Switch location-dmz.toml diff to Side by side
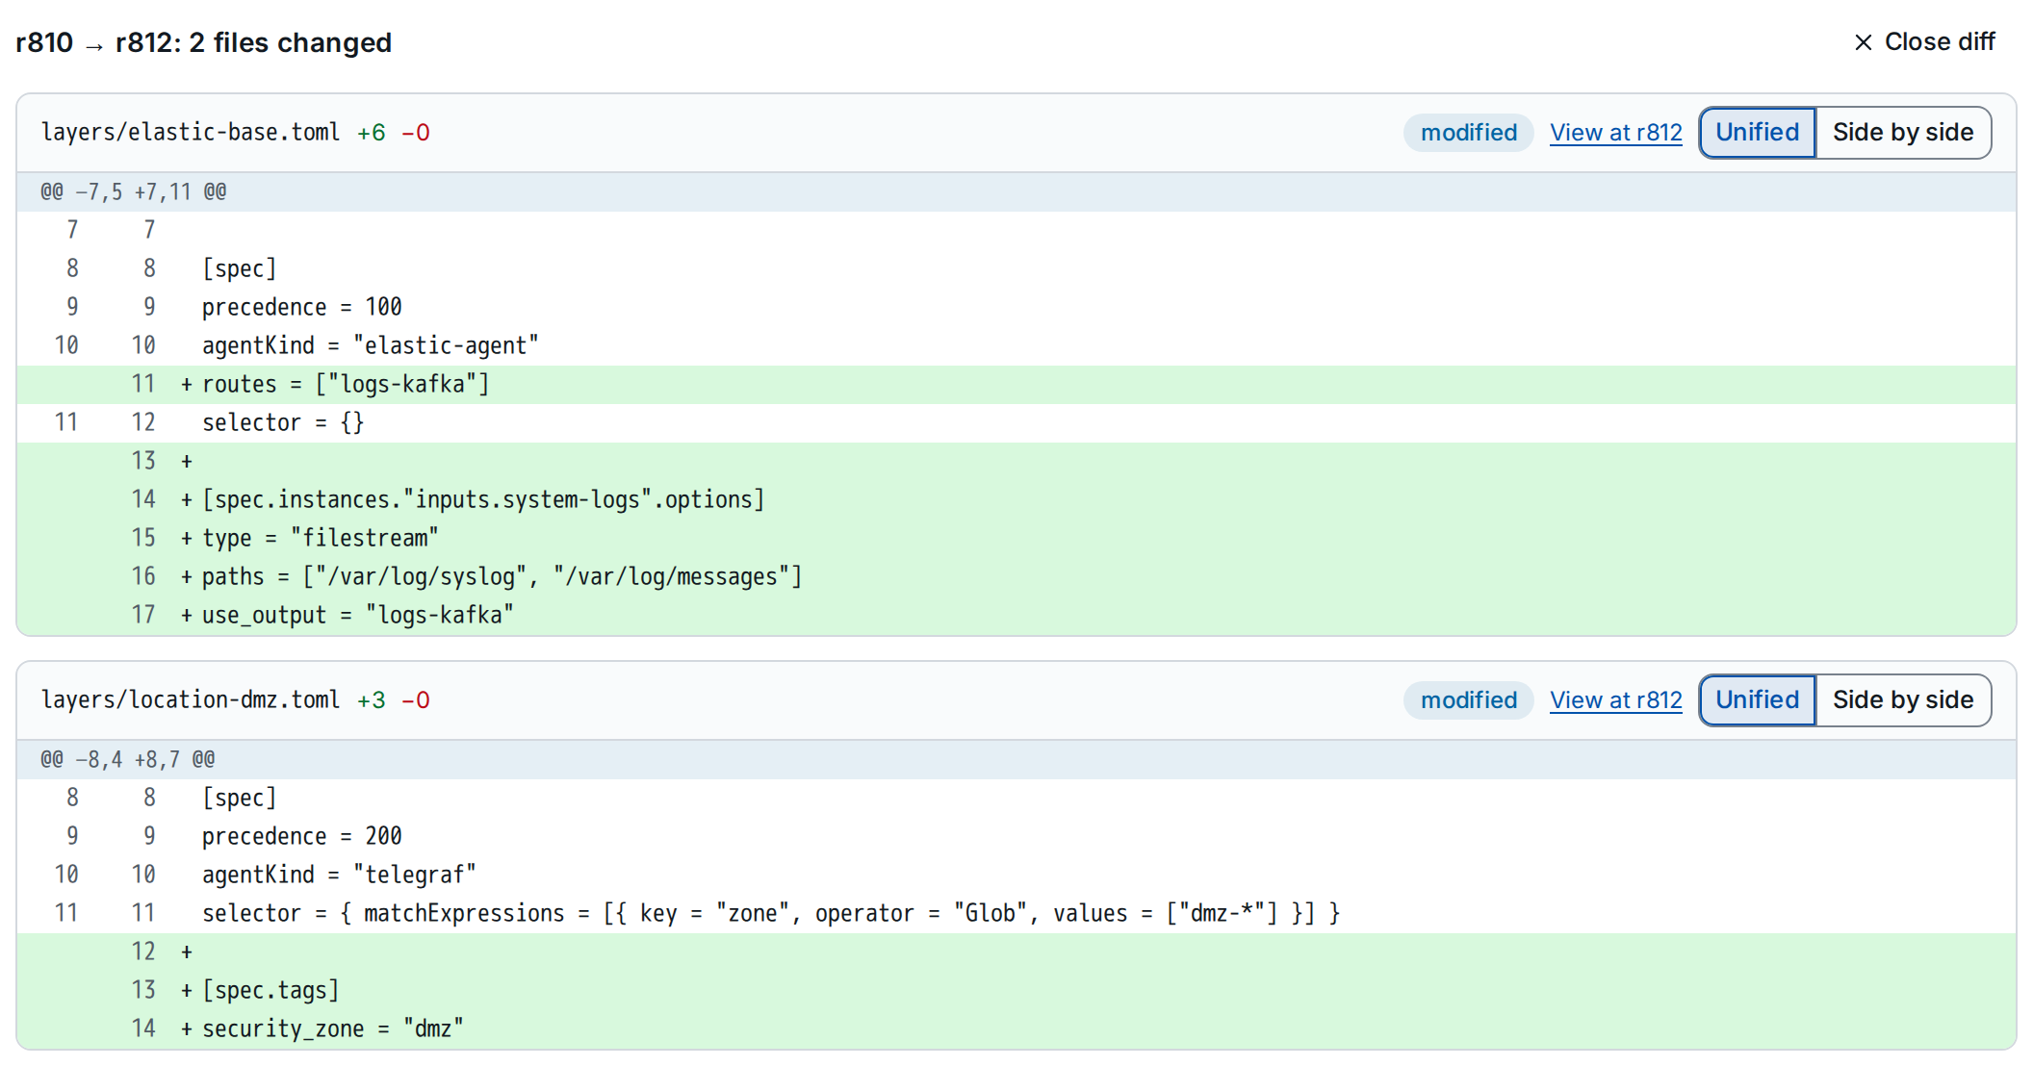This screenshot has width=2033, height=1066. [x=1903, y=700]
